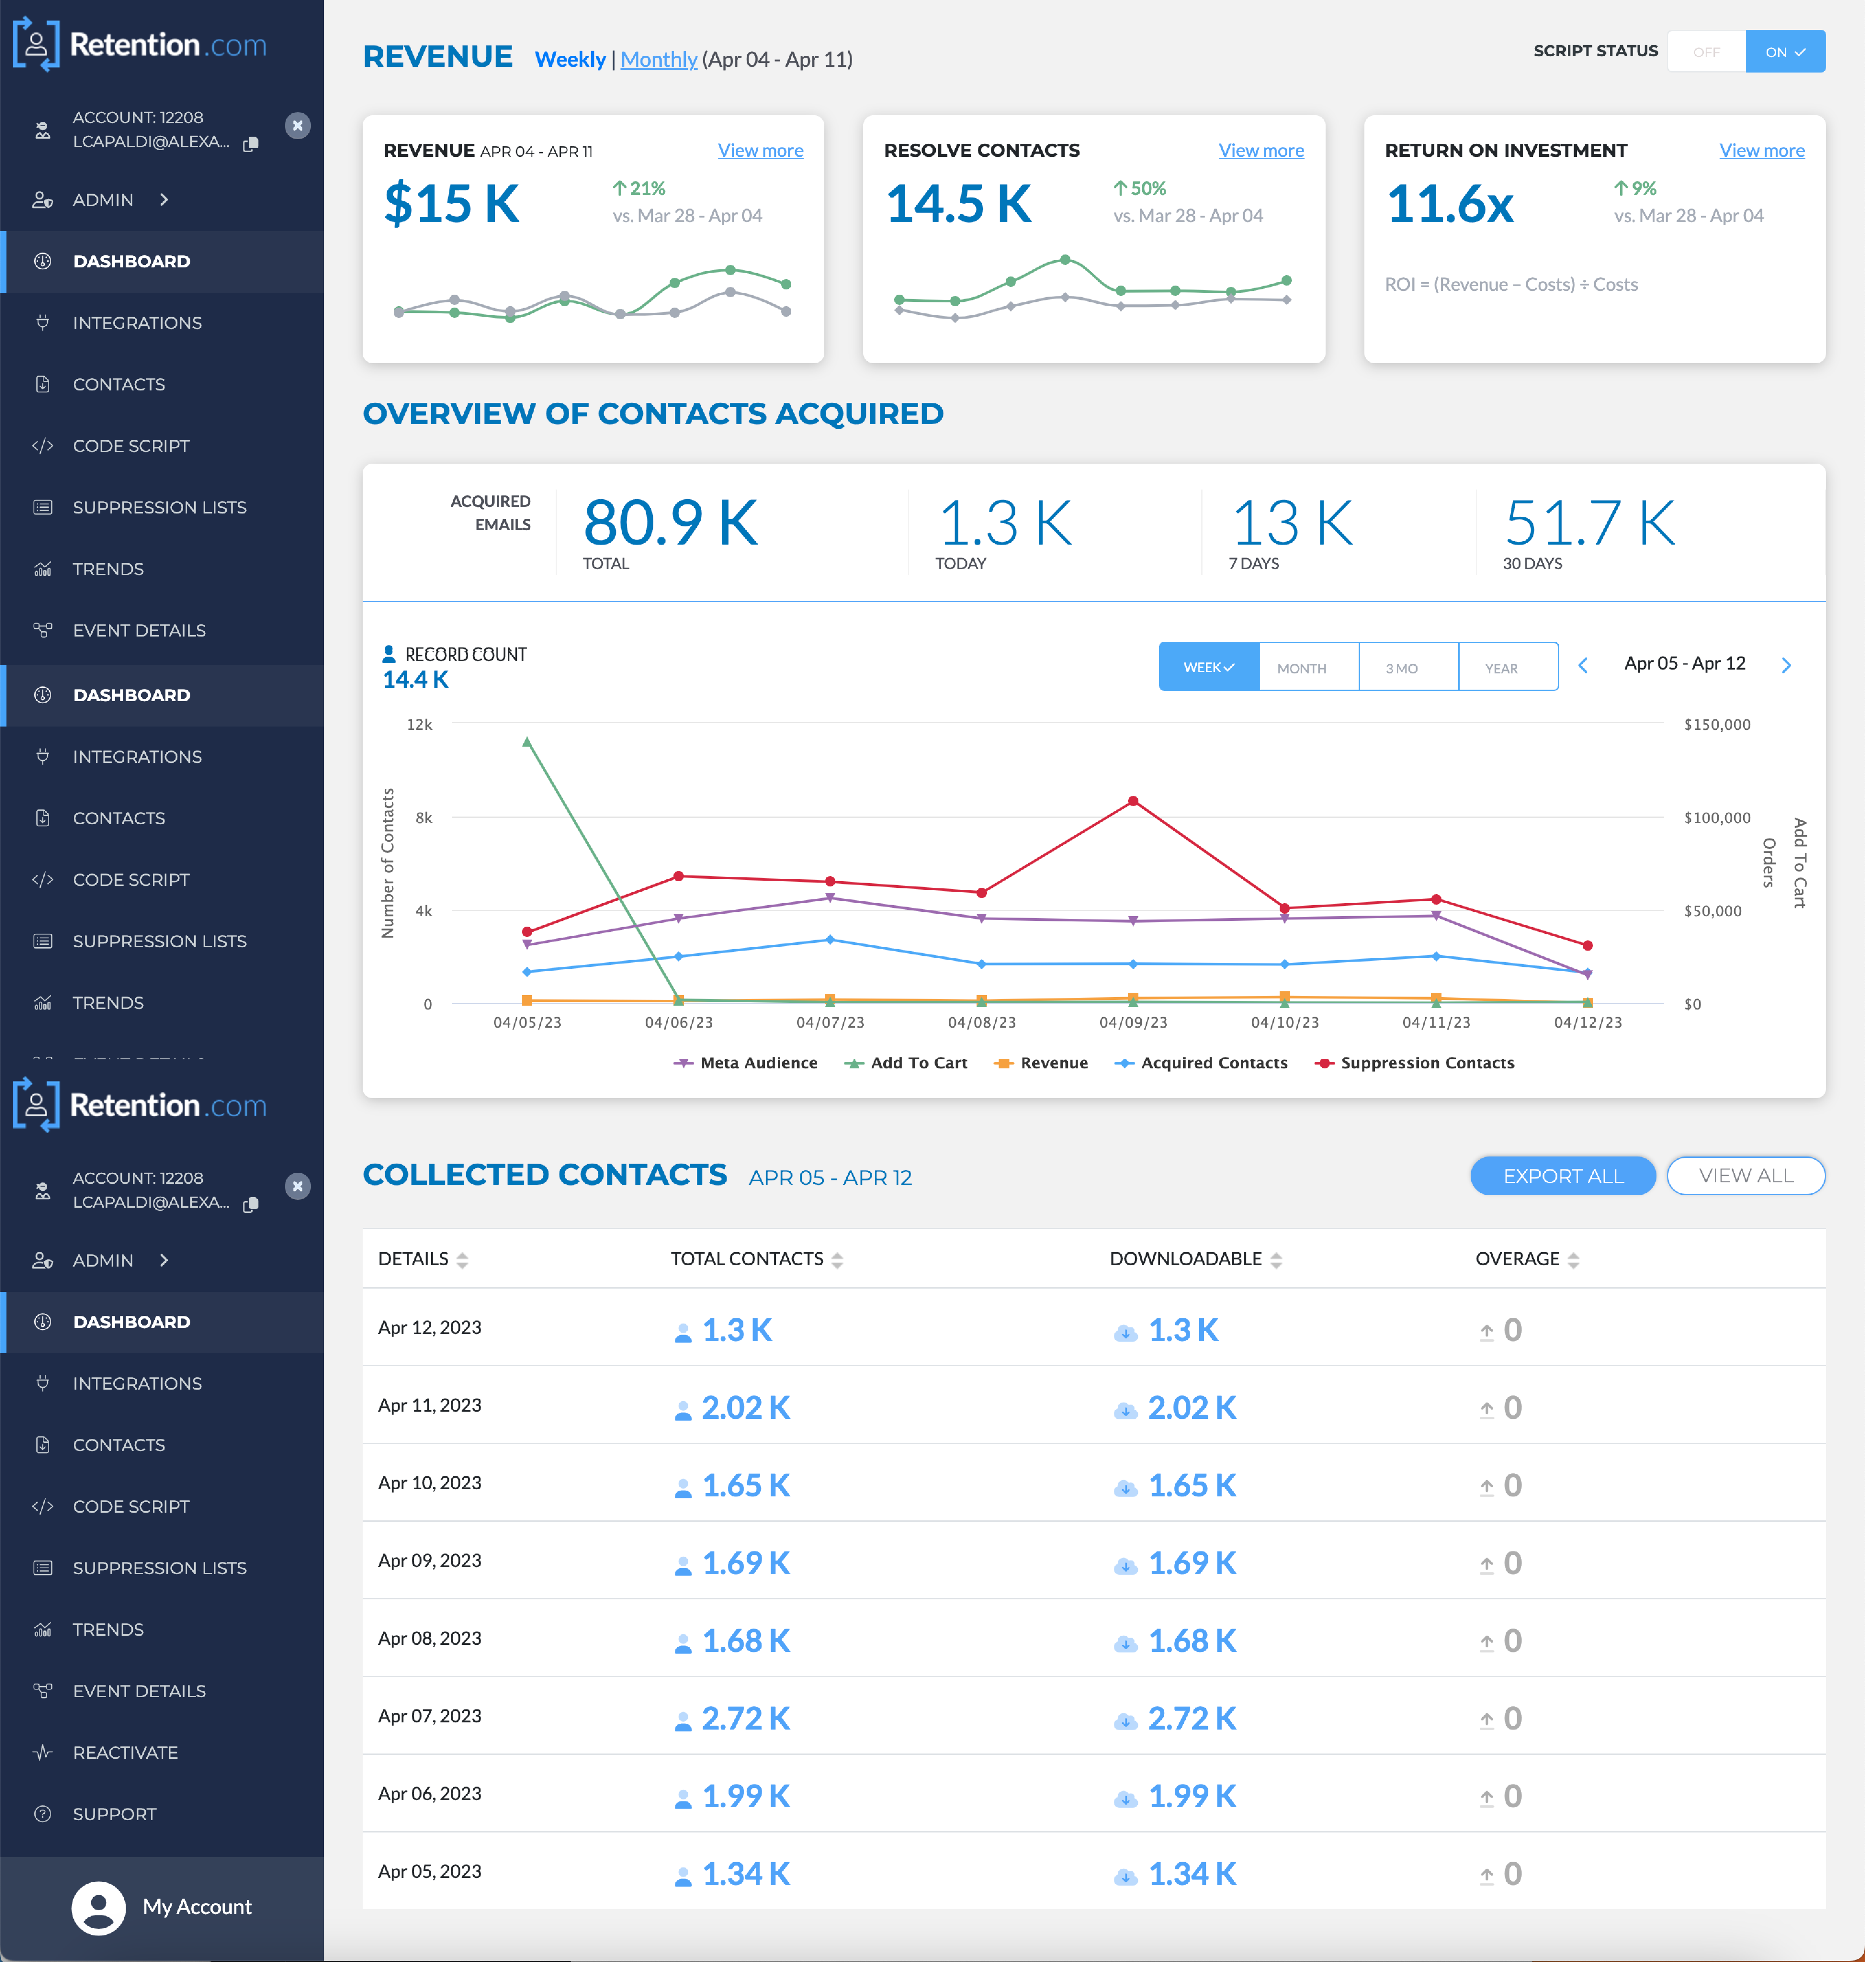This screenshot has height=1962, width=1865.
Task: Click the 51.7 K 30 days value
Action: coord(1590,523)
